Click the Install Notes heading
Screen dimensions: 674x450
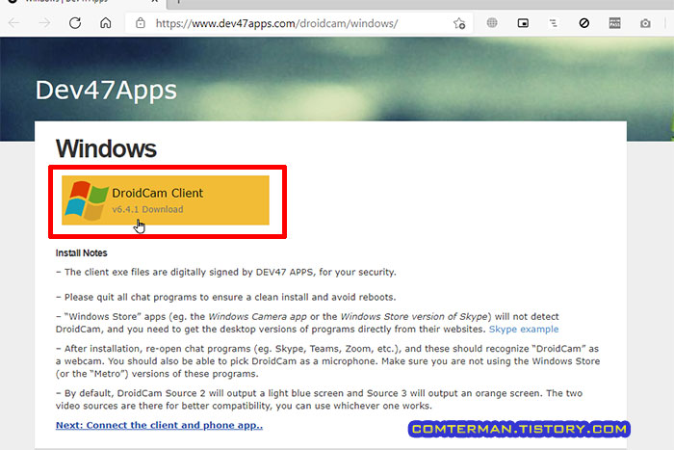pos(81,253)
